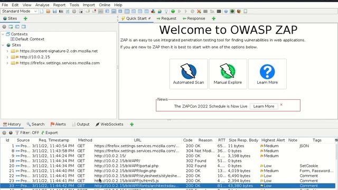Select the Expand Information tabs layout button
This screenshot has height=190, width=338.
pyautogui.click(x=114, y=11)
